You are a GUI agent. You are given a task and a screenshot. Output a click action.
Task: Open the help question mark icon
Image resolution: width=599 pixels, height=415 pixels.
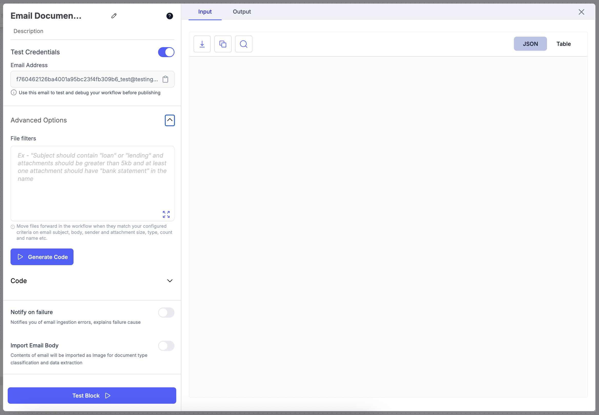coord(170,16)
